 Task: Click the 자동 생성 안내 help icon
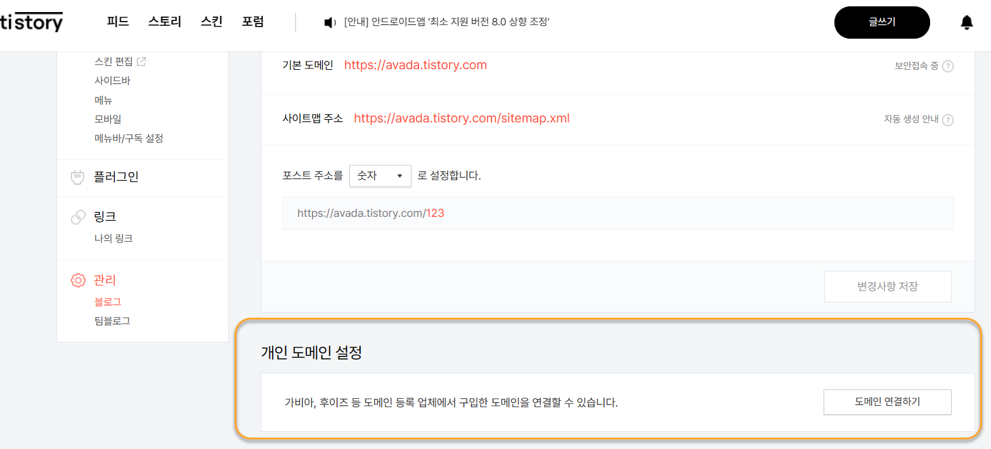tap(949, 120)
